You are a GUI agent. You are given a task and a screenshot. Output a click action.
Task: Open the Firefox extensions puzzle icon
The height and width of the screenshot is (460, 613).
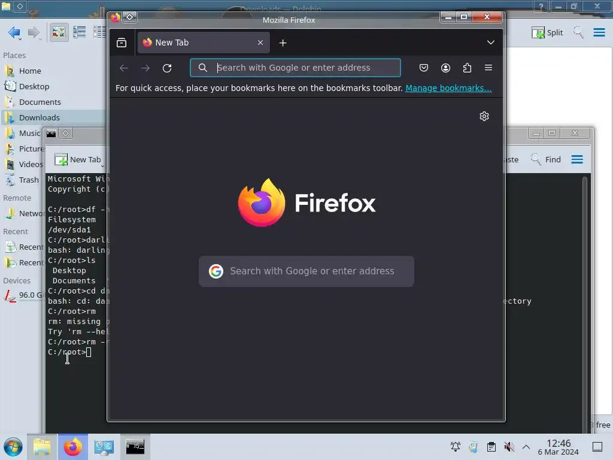pyautogui.click(x=467, y=68)
